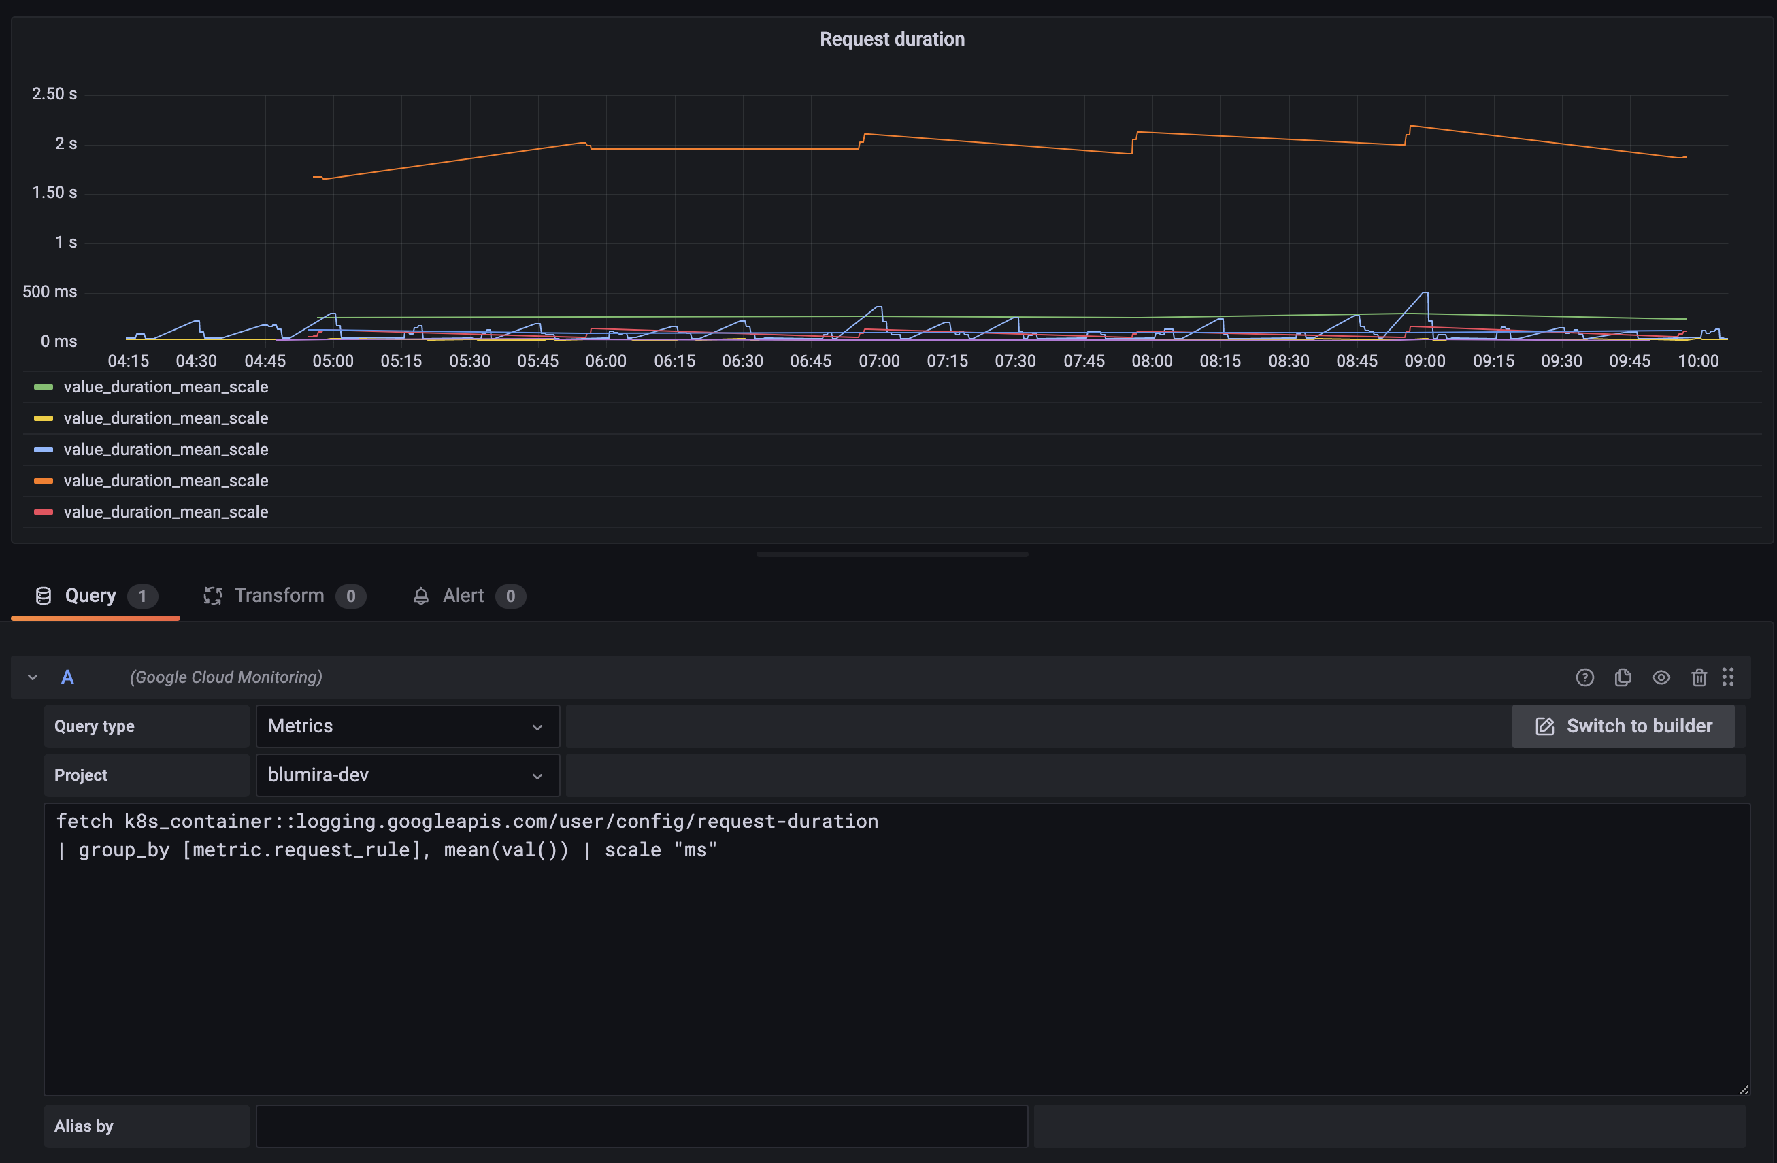The image size is (1777, 1163).
Task: Click the yellow color swatch in the legend
Action: pos(44,418)
